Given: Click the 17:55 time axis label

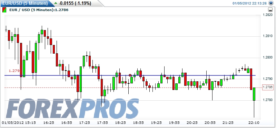Looking at the screenshot, I should [x=102, y=123].
